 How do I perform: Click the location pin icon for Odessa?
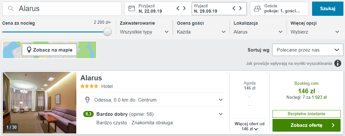pyautogui.click(x=88, y=100)
